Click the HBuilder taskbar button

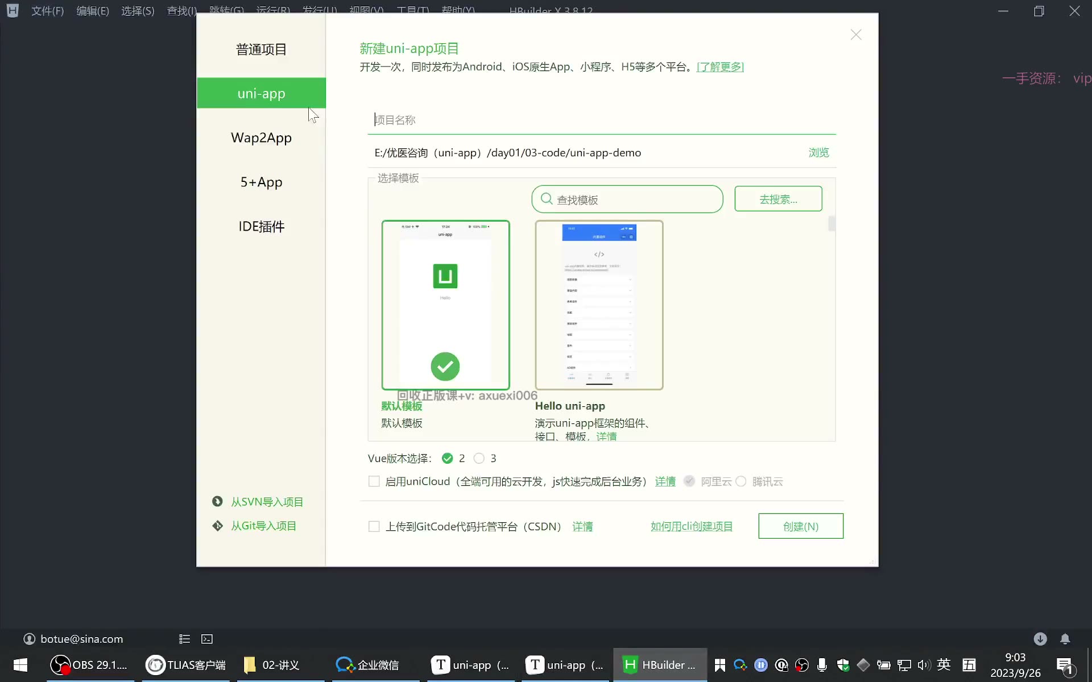pyautogui.click(x=660, y=665)
